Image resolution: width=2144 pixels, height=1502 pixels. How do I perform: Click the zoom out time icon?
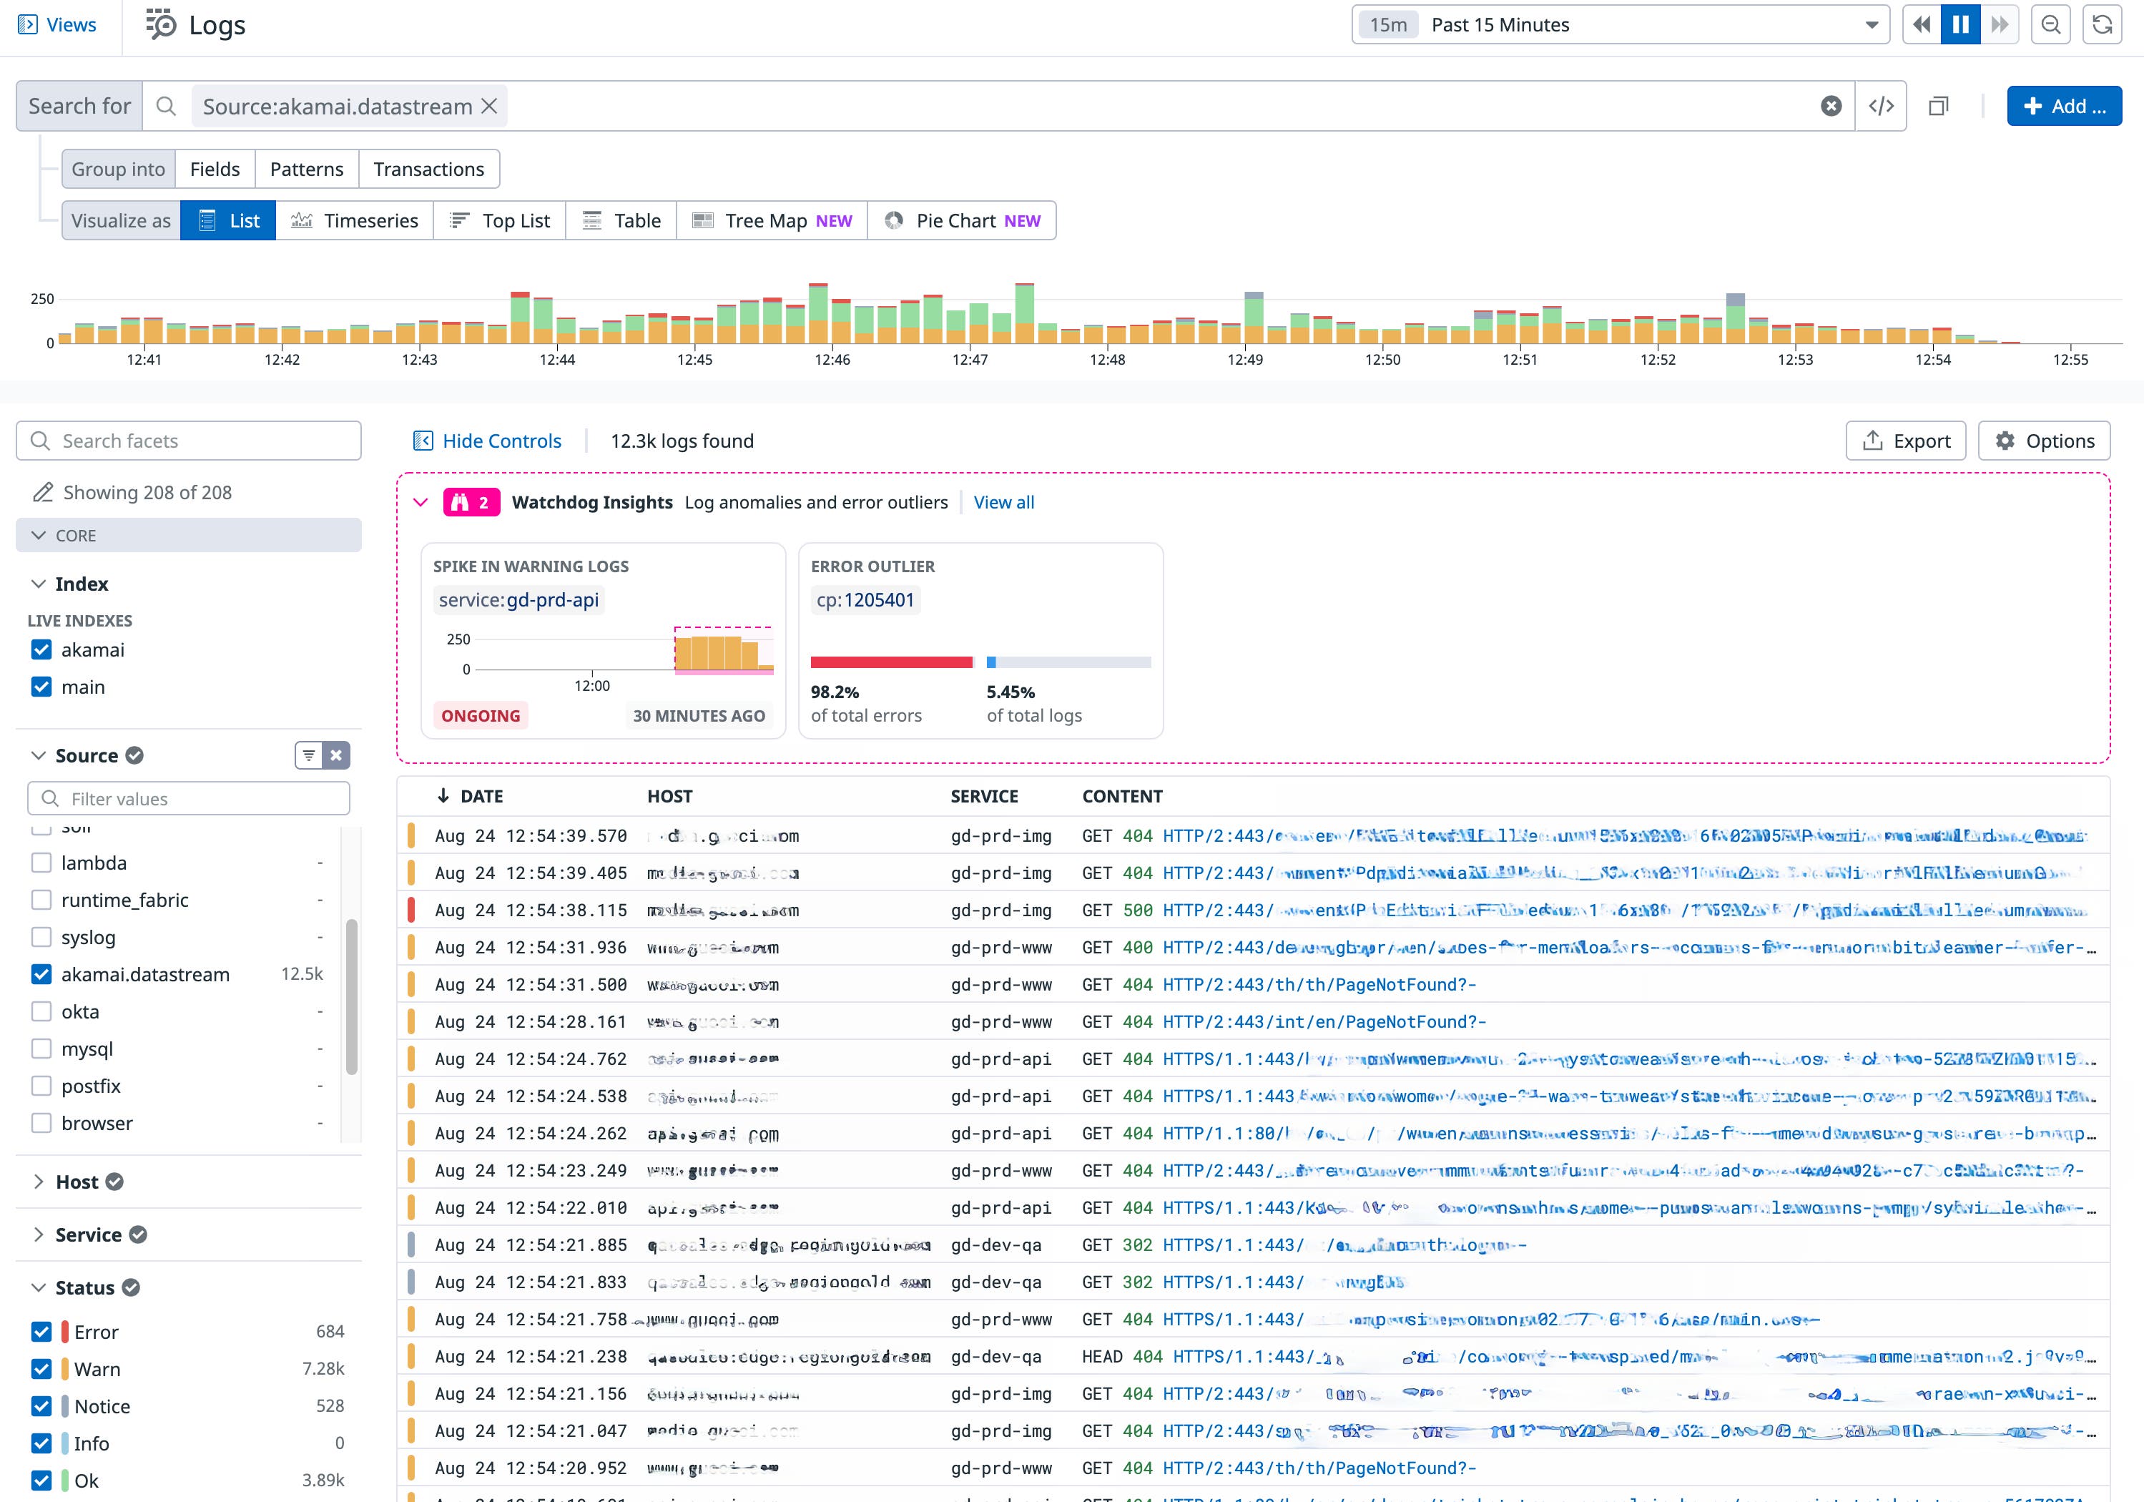(2050, 25)
